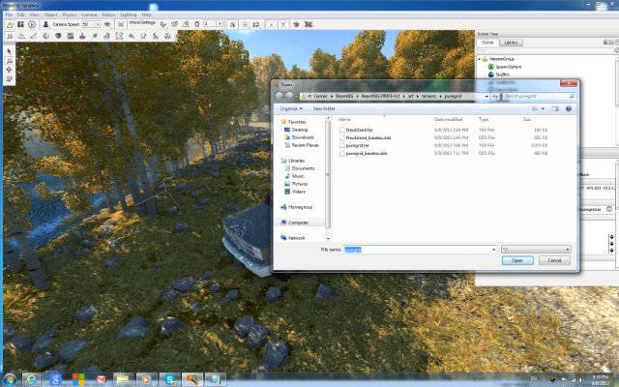619x387 pixels.
Task: Select the Decal Editor stamp icon
Action: pos(82,36)
